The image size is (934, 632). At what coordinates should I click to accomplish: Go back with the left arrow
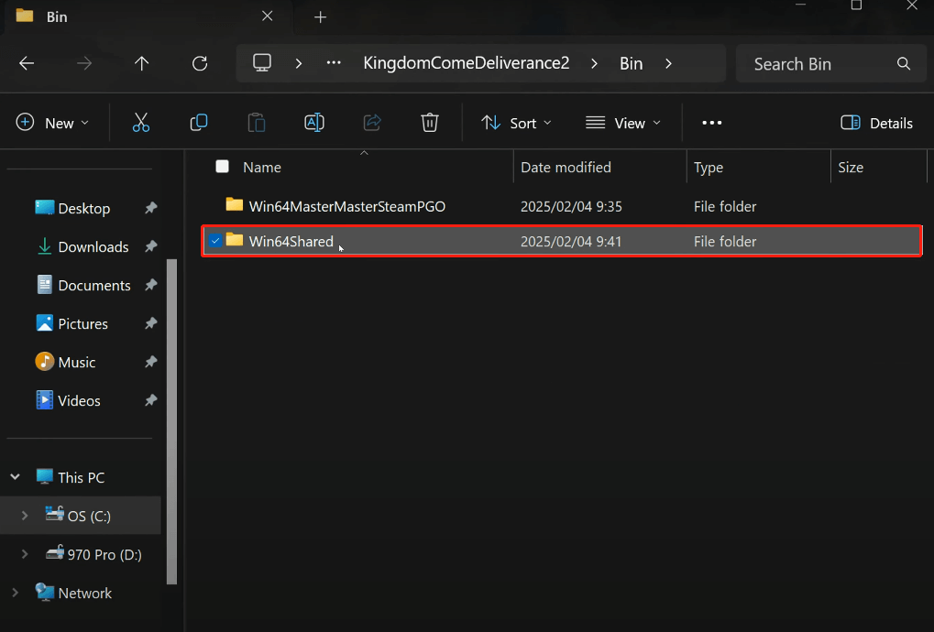pos(27,63)
